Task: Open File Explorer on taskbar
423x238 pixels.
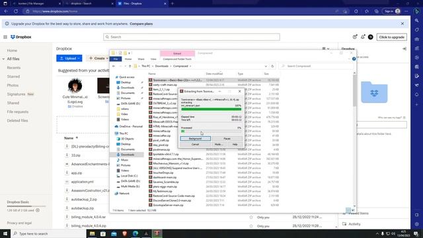Action: coord(93,233)
